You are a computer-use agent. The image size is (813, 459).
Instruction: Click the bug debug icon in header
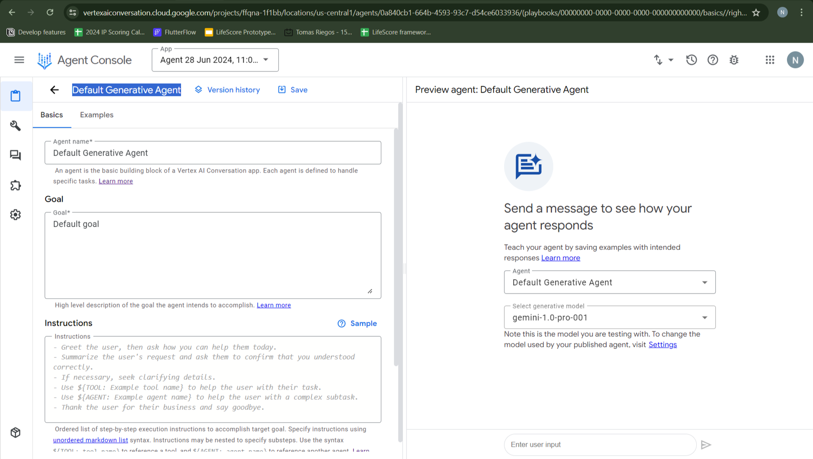point(734,60)
